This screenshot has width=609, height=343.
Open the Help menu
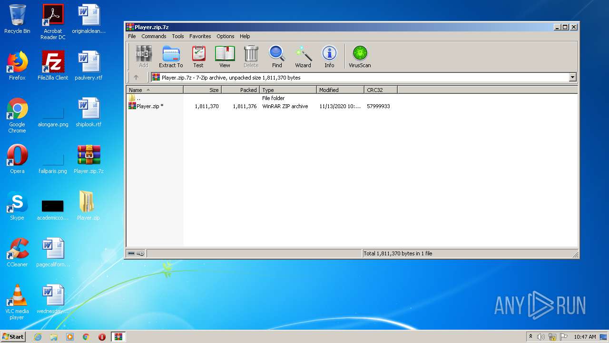click(245, 36)
